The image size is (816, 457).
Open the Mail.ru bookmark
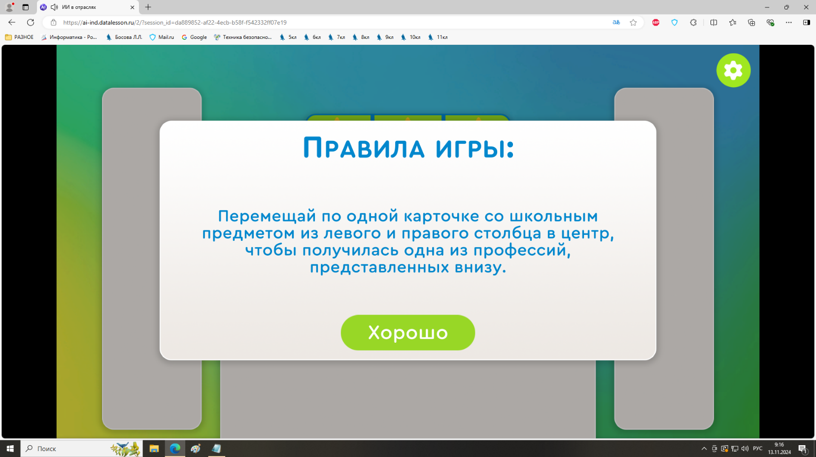(162, 37)
